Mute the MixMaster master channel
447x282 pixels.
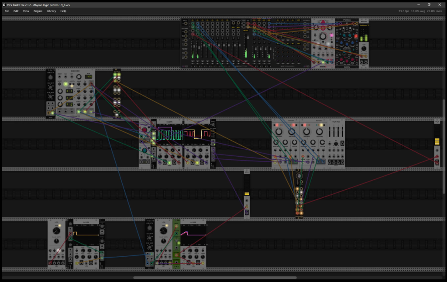tap(246, 61)
